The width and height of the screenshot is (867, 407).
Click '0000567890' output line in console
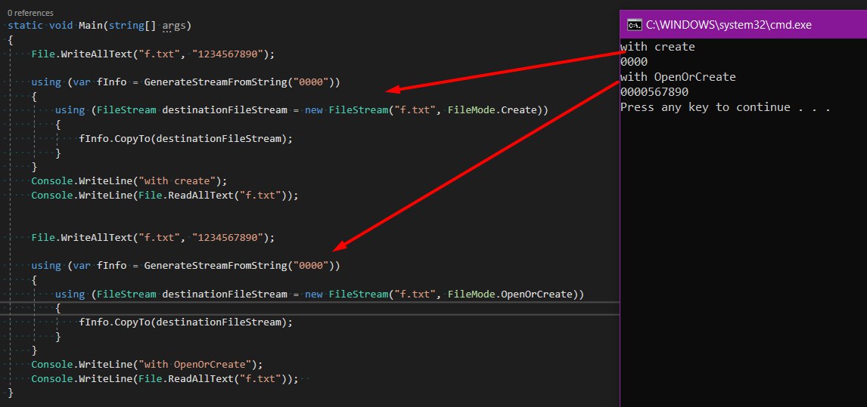[x=654, y=92]
